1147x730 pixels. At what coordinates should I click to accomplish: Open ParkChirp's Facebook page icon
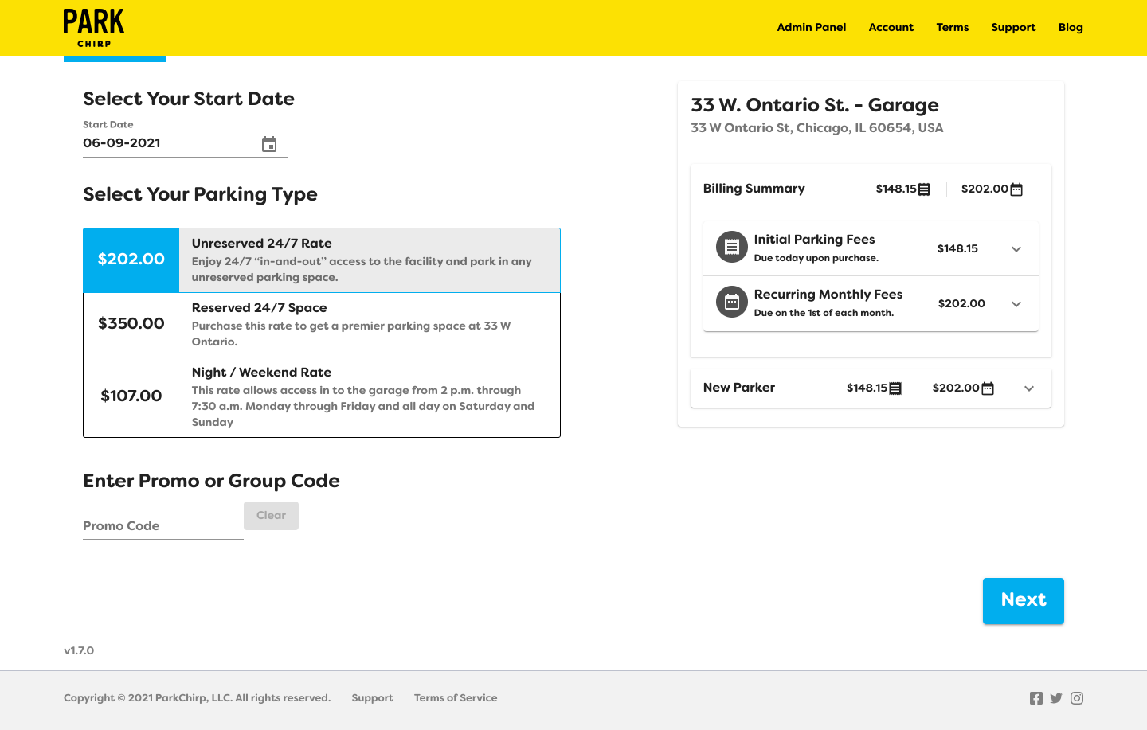(x=1035, y=697)
